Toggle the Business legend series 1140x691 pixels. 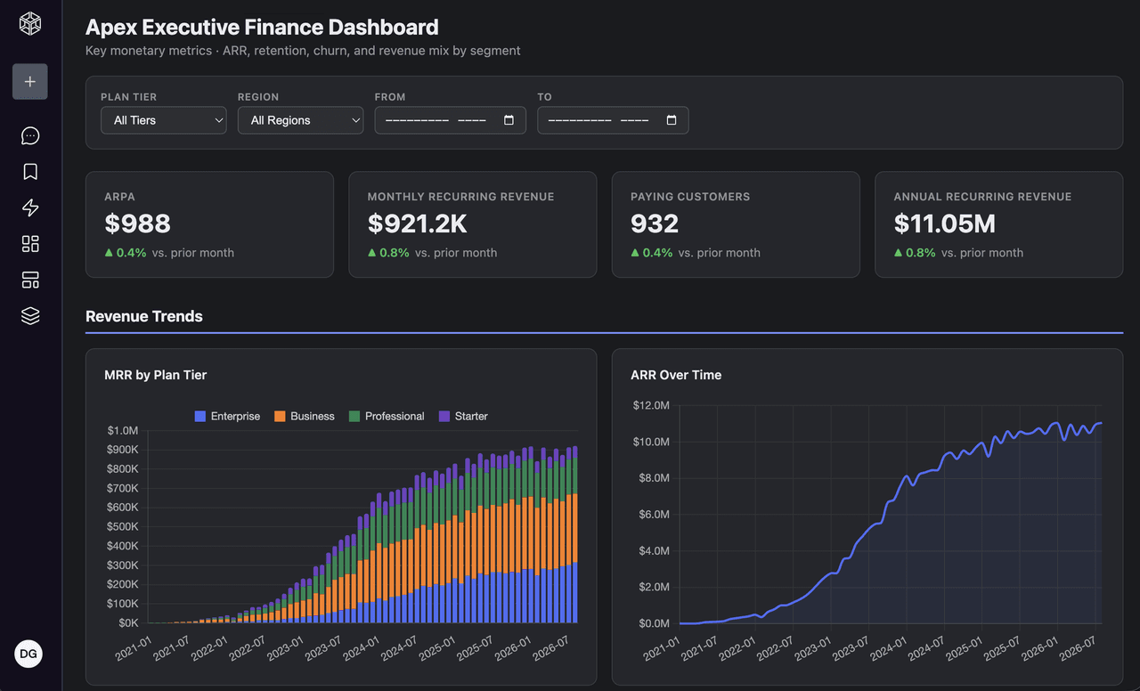[305, 416]
